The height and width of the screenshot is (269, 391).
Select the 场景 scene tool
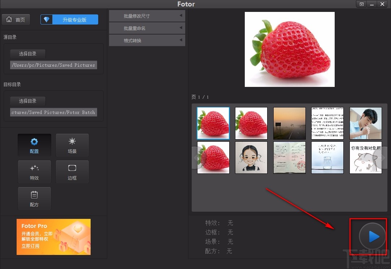pyautogui.click(x=72, y=145)
